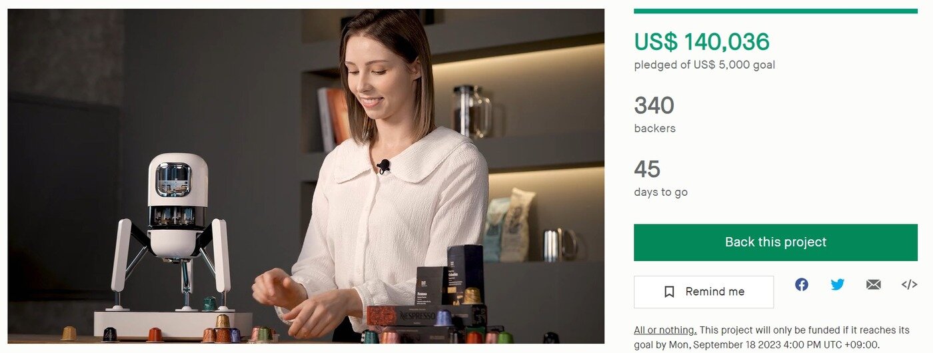Click the US$ 140,036 pledged amount

[702, 42]
